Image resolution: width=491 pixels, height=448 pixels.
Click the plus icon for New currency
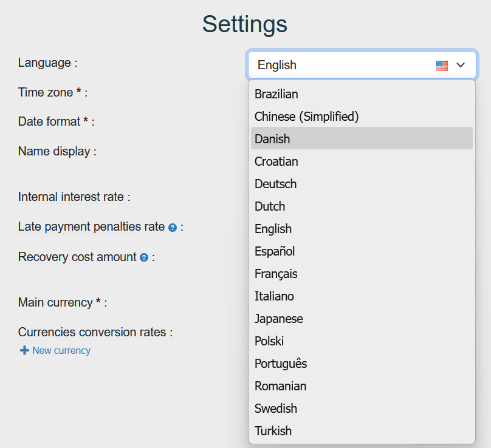24,350
